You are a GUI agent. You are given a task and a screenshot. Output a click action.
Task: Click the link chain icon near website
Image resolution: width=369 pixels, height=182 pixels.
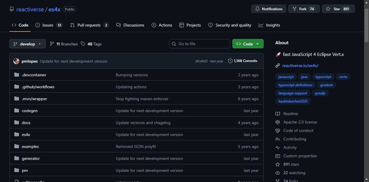tap(278, 66)
